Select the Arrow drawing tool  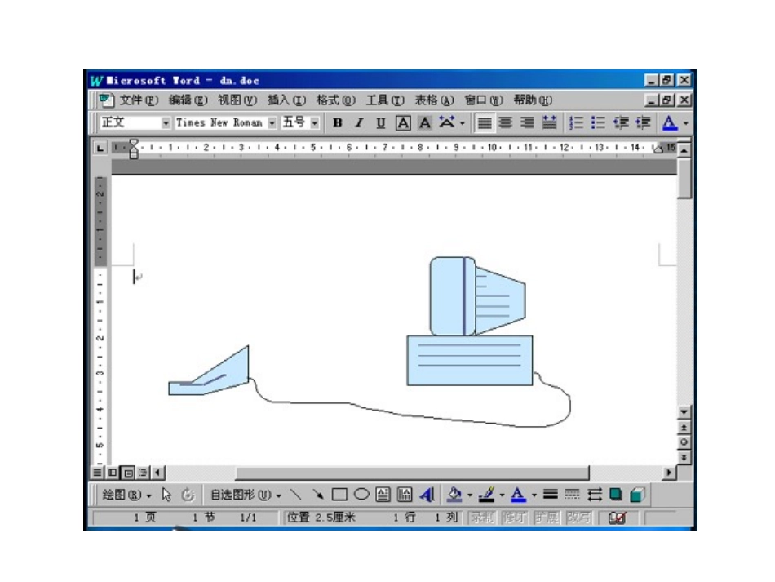[318, 495]
